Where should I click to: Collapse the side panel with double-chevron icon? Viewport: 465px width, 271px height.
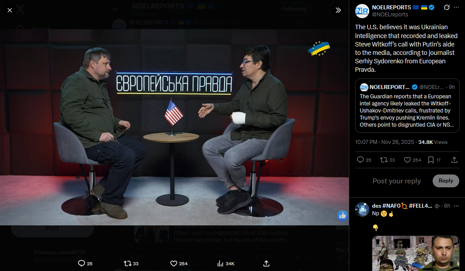338,10
